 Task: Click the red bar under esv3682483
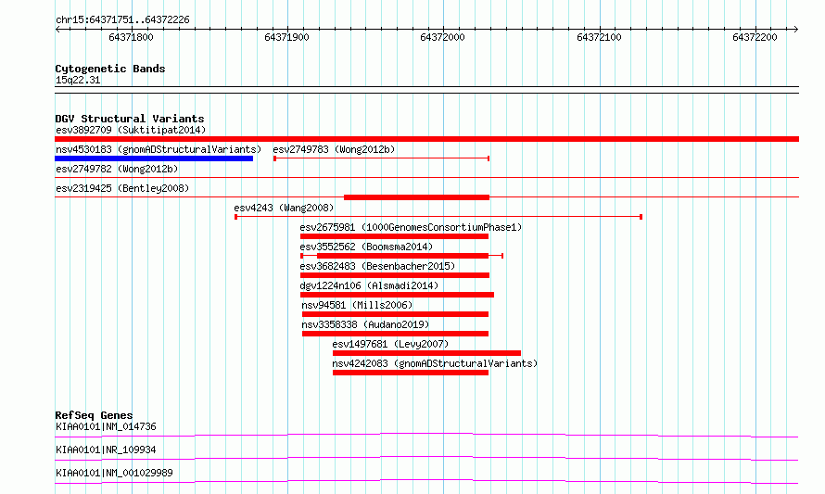395,275
